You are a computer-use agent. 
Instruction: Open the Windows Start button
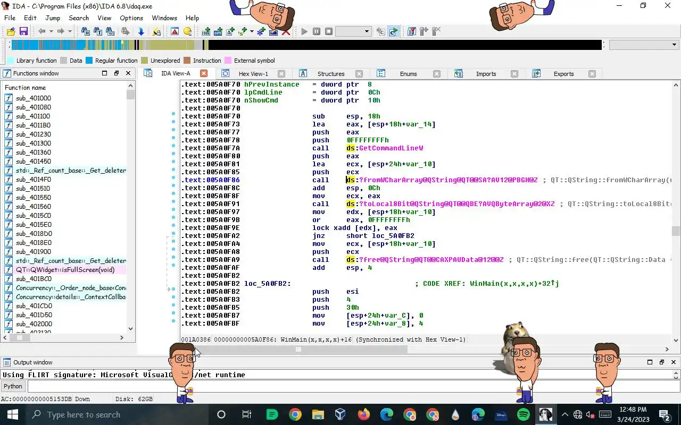coord(12,414)
